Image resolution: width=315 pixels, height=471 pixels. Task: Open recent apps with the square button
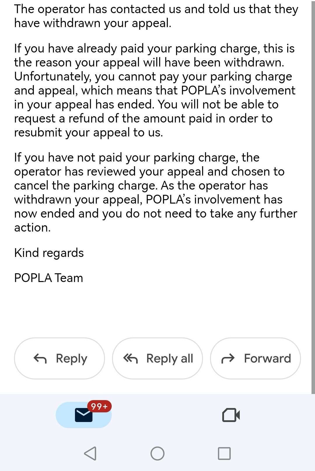click(x=224, y=454)
